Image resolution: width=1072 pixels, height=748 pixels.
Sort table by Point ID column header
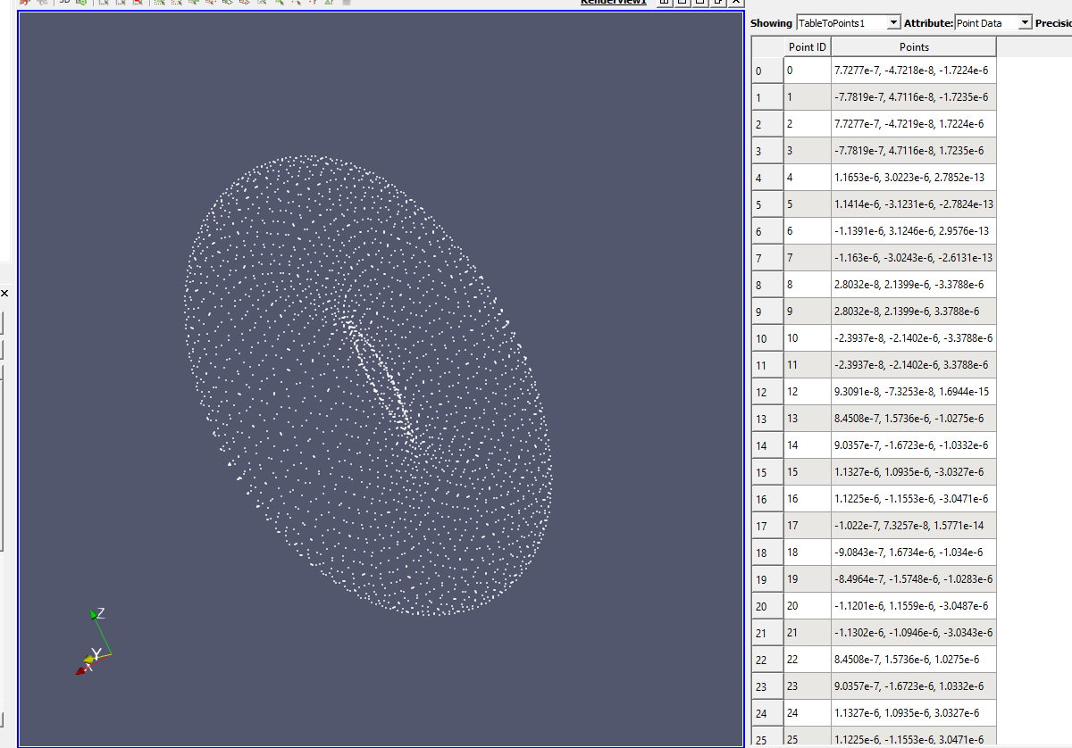tap(807, 47)
